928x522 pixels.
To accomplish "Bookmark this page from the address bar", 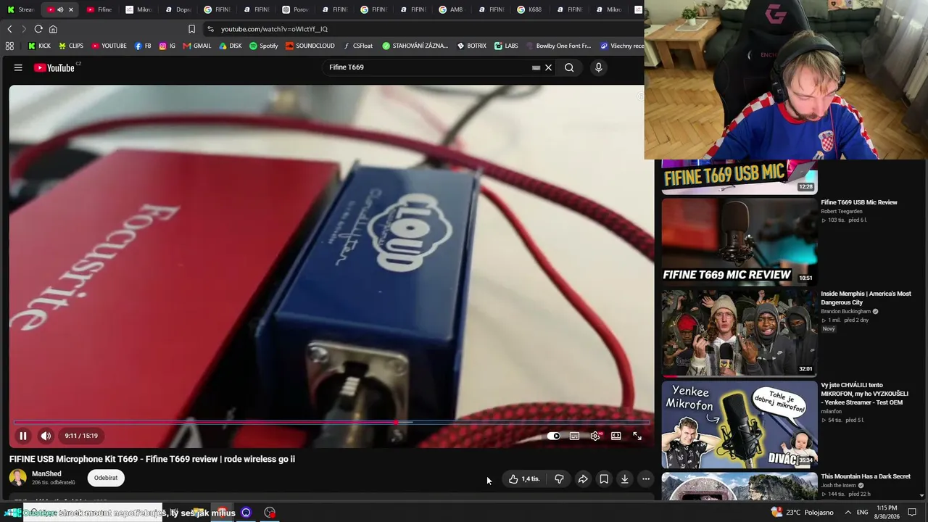I will [x=191, y=29].
